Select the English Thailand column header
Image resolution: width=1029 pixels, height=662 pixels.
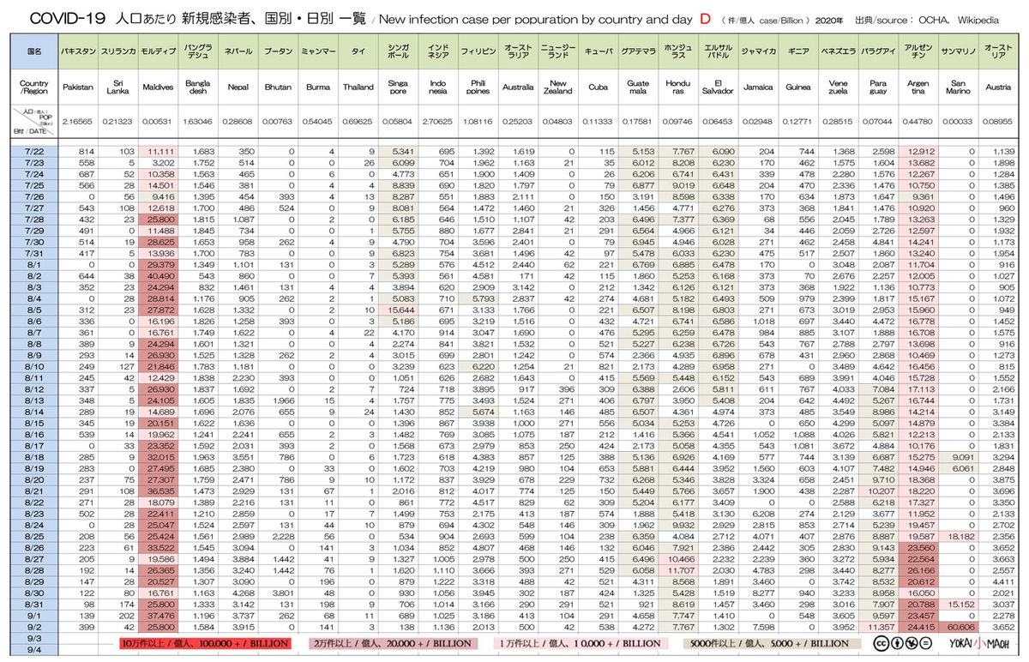(x=358, y=87)
